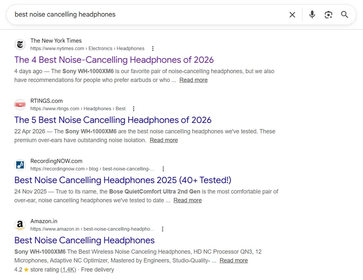Open more options for the recordingnow.com result
Image resolution: width=363 pixels, height=280 pixels.
click(x=163, y=169)
